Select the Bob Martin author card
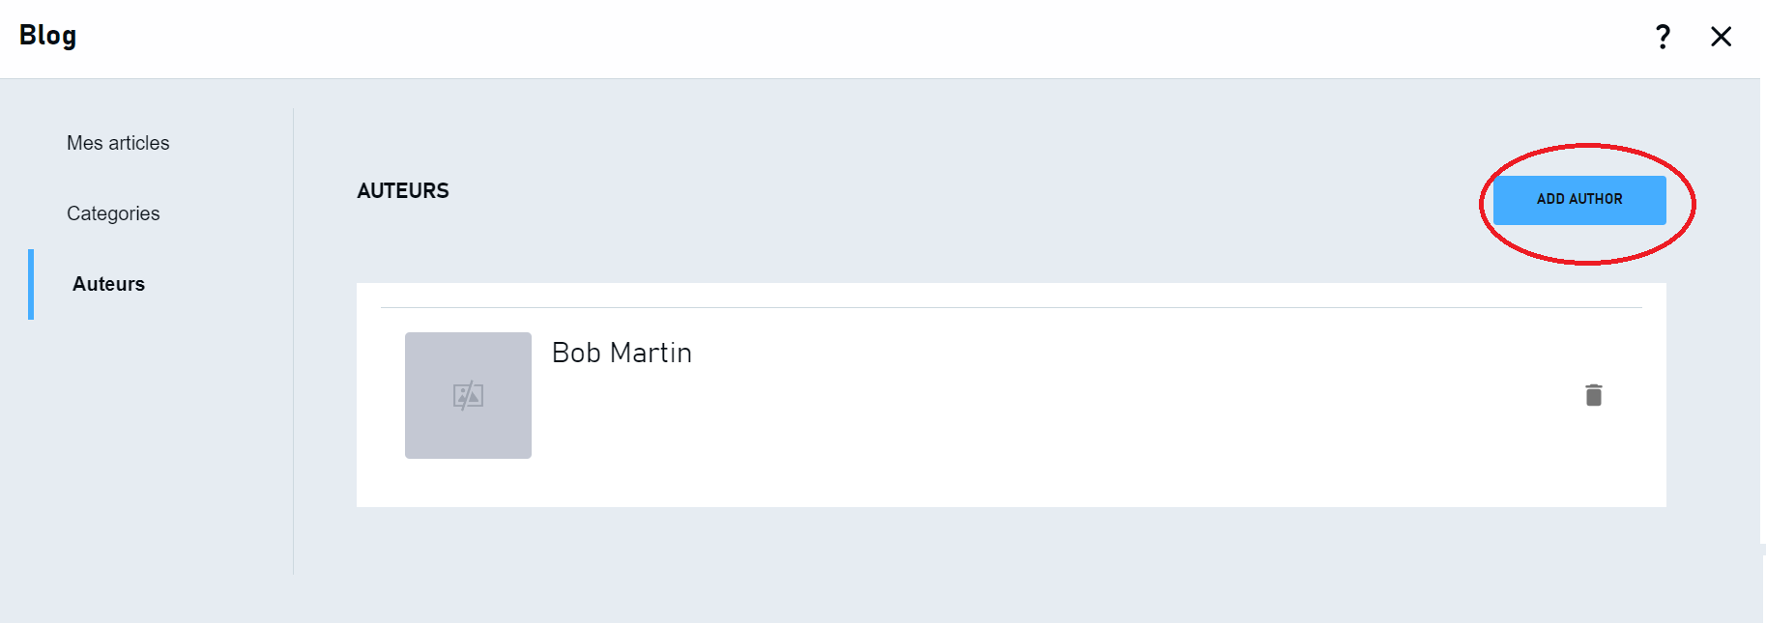Image resolution: width=1766 pixels, height=623 pixels. click(x=1011, y=395)
